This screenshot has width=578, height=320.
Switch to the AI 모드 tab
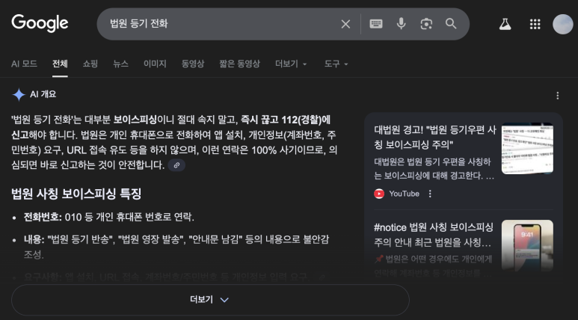25,64
